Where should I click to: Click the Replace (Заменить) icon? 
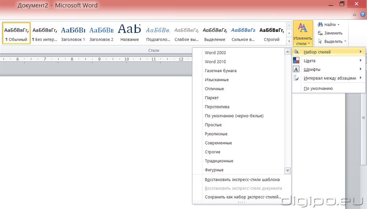[x=320, y=33]
